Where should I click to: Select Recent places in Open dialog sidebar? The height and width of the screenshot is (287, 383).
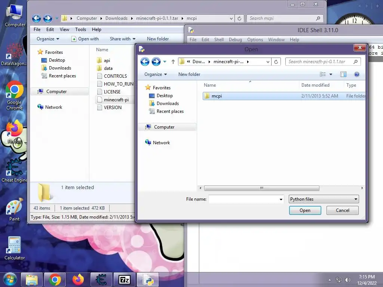click(166, 111)
